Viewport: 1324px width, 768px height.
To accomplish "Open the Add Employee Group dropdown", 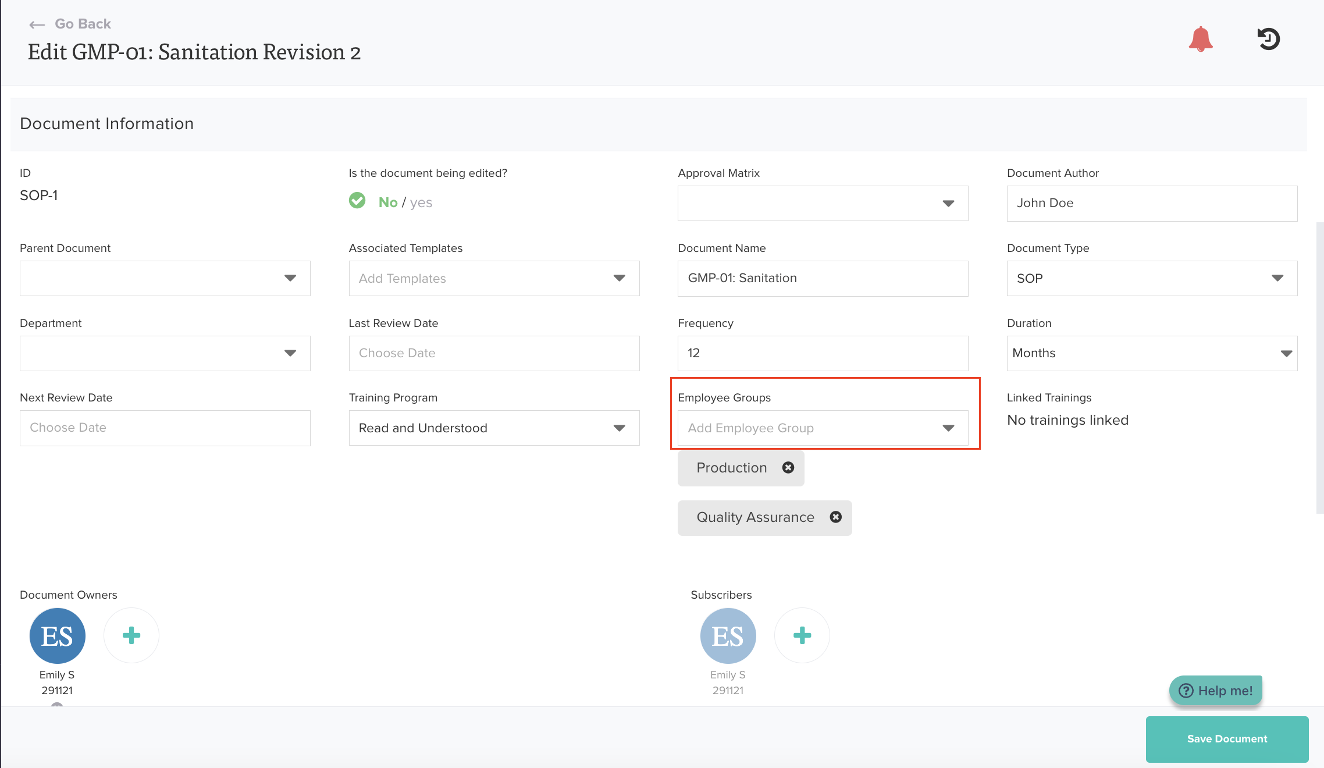I will point(823,428).
